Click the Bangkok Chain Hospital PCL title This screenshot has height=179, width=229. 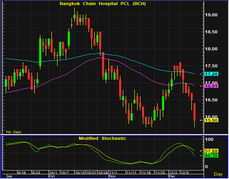[x=103, y=4]
